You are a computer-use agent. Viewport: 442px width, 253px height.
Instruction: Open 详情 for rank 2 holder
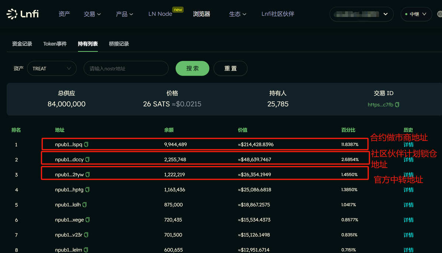(x=408, y=160)
